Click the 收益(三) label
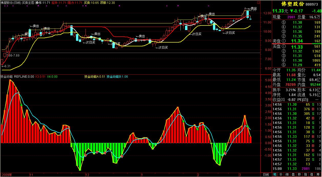The width and height of the screenshot is (322, 177). (x=279, y=100)
